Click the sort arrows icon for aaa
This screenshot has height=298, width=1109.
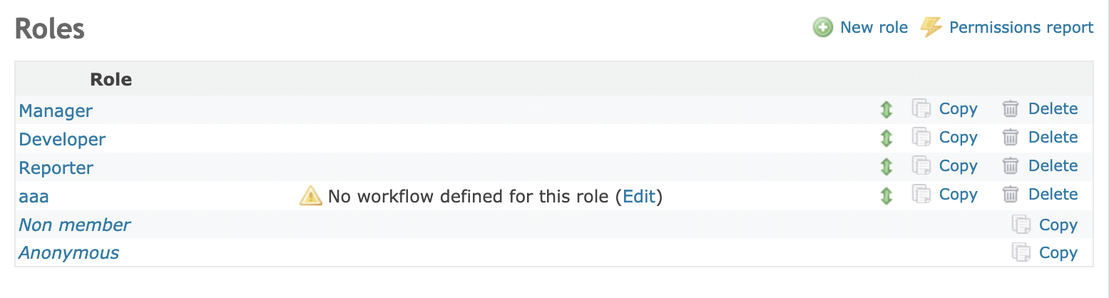886,195
